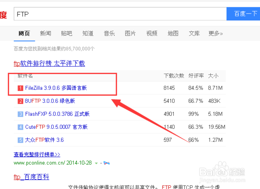Click rating 66.7% in 8UFTP row

tap(196, 101)
